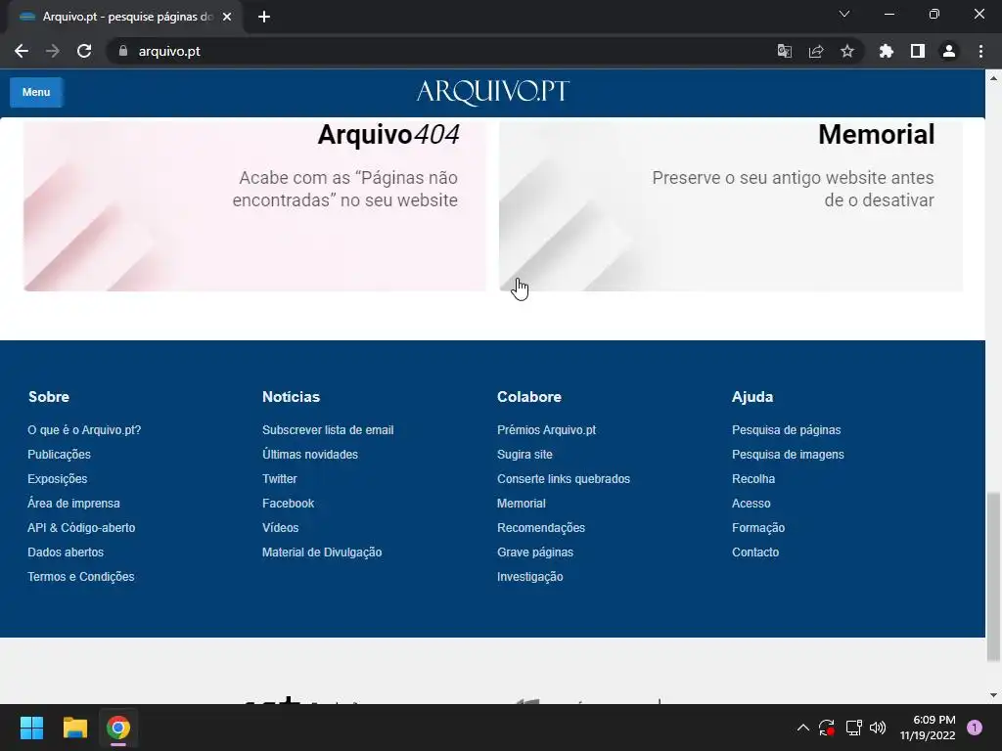Show hidden system tray icons

tap(802, 728)
